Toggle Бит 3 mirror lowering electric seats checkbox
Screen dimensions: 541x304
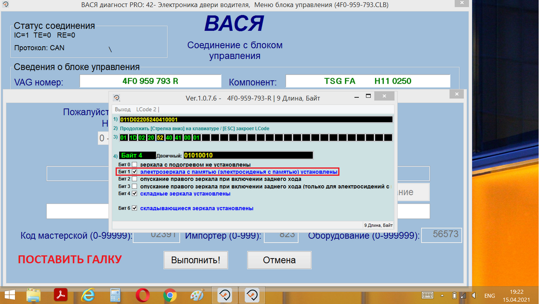pos(135,186)
